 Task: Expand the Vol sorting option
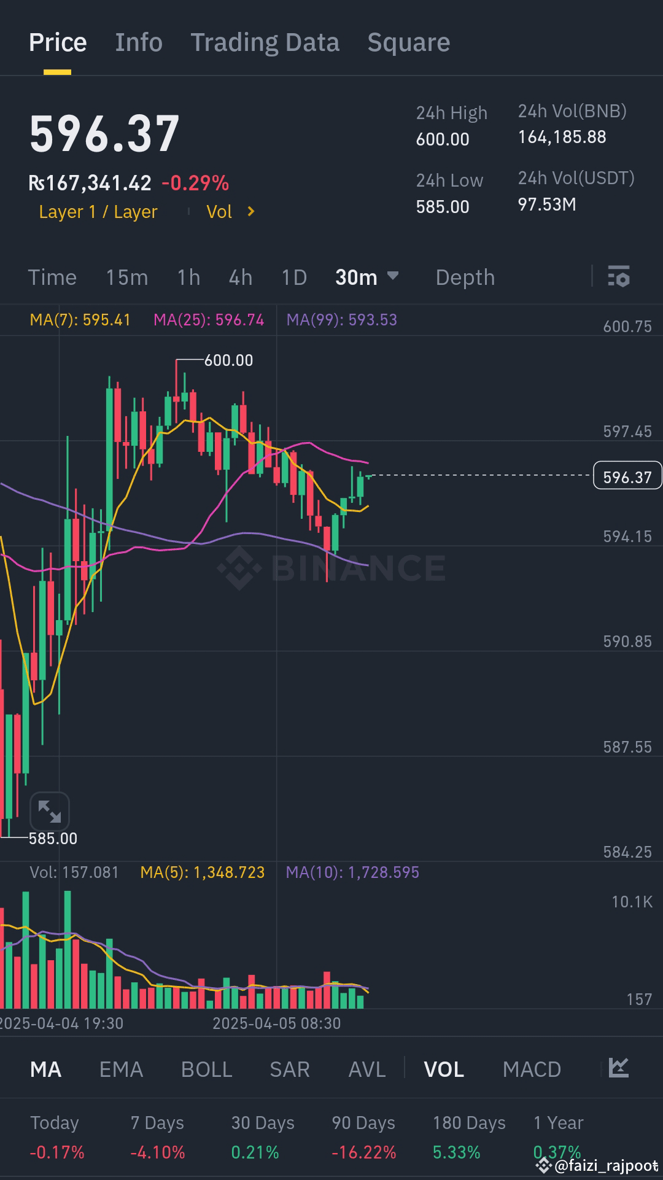point(231,211)
